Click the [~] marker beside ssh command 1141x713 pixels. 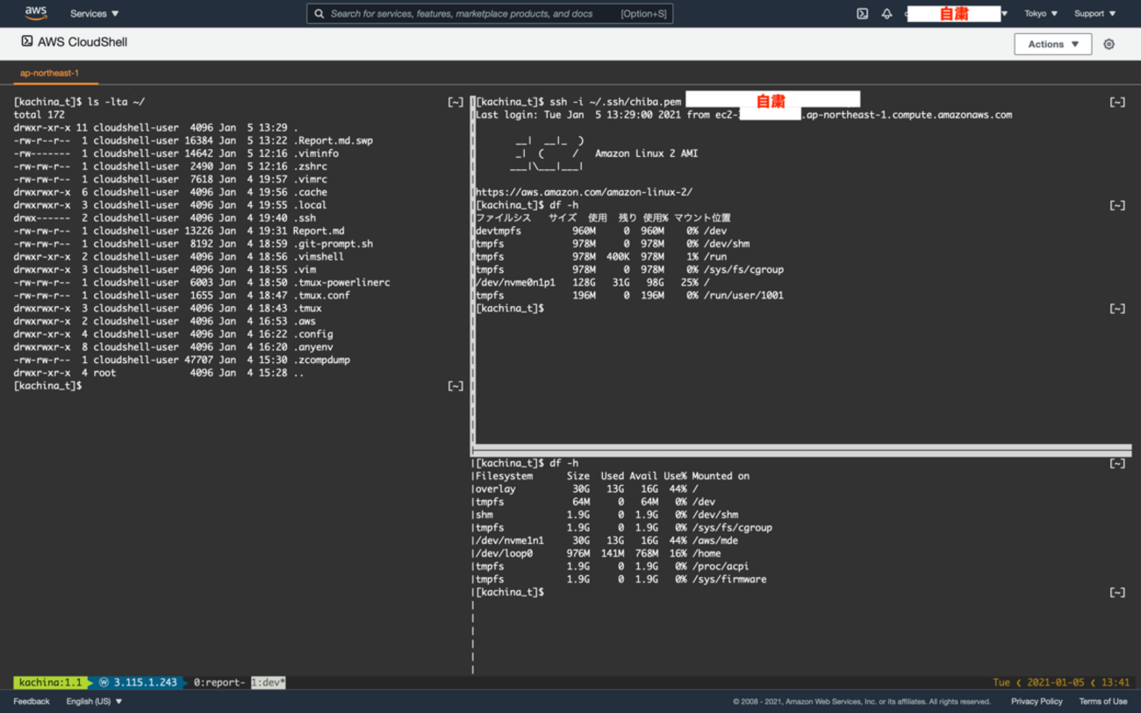pyautogui.click(x=1116, y=103)
